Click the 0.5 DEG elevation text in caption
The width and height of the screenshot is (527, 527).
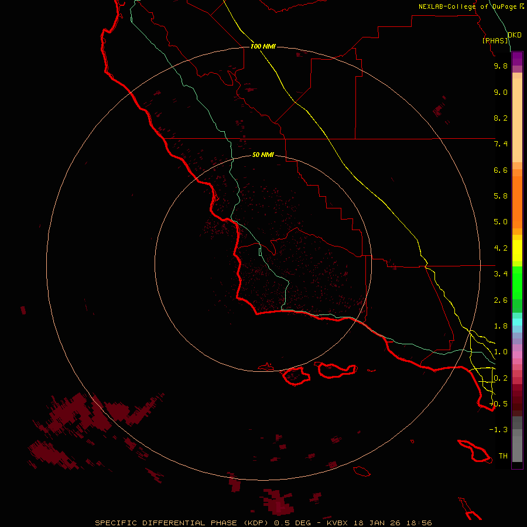point(292,523)
